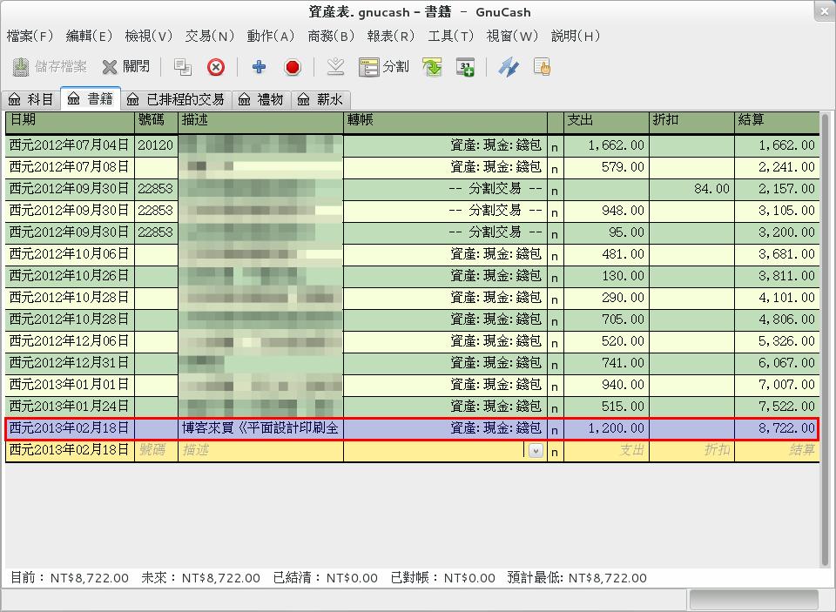Click the blank row date 西元2013年02月18日
The height and width of the screenshot is (612, 836).
click(x=70, y=450)
